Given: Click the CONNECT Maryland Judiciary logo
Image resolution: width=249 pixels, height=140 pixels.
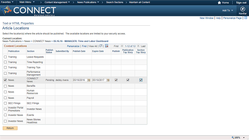Looking at the screenshot, I should point(28,10).
